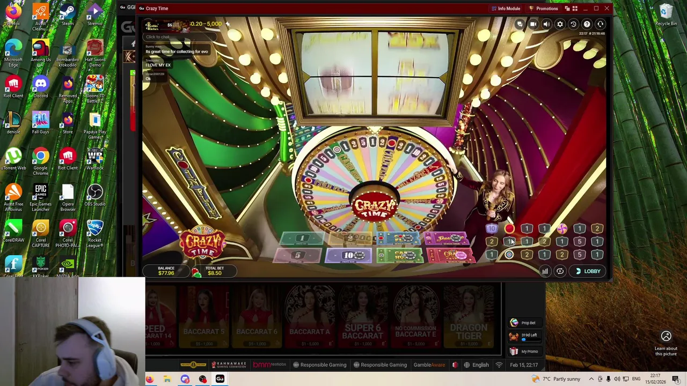
Task: Click Learn about this picture
Action: (666, 344)
